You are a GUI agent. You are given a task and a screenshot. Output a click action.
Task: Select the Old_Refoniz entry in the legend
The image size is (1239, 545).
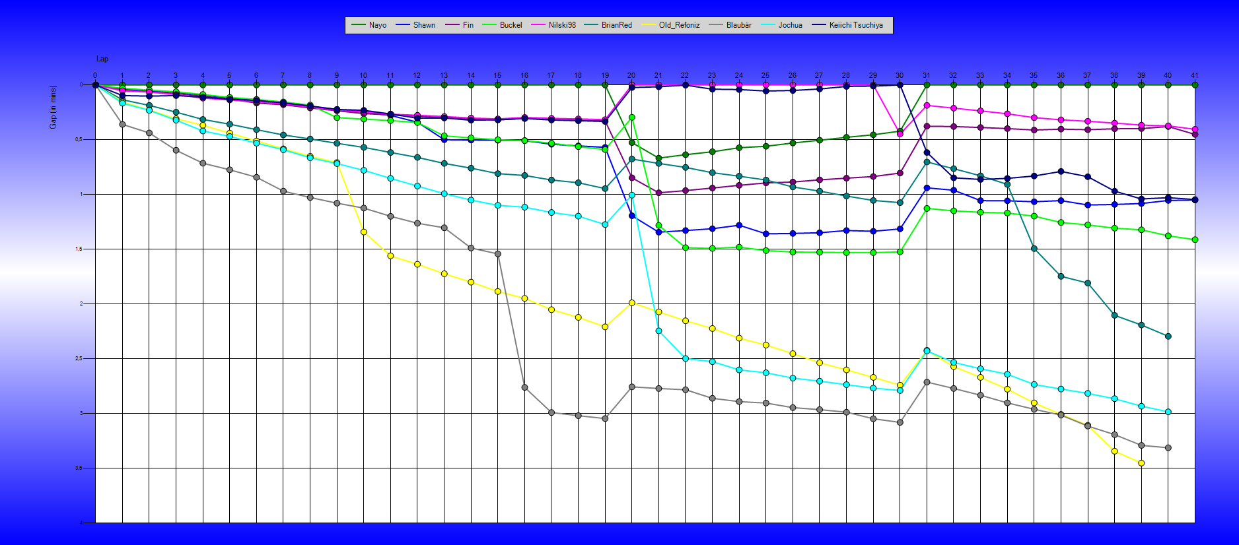point(670,25)
